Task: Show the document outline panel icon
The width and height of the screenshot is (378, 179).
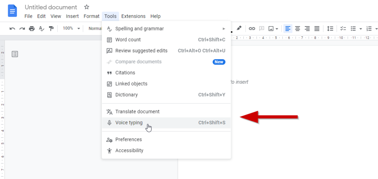Action: pyautogui.click(x=15, y=54)
